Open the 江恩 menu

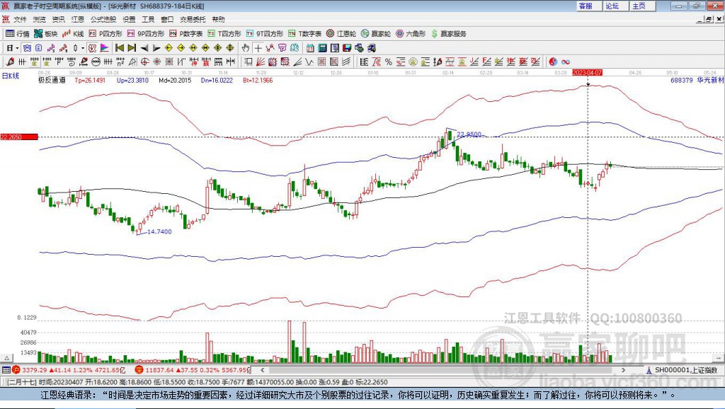pos(78,19)
